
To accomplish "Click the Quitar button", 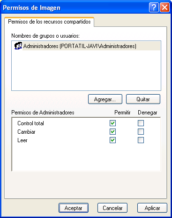I will (143, 99).
